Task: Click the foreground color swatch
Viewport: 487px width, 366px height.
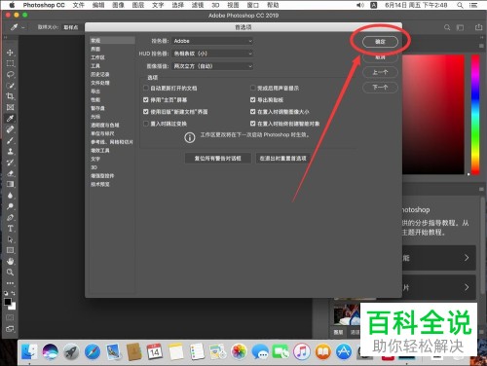Action: point(8,302)
